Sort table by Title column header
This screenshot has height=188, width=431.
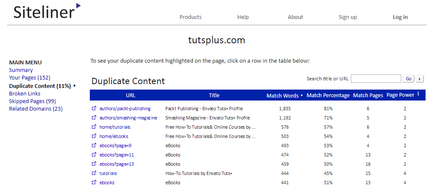214,95
